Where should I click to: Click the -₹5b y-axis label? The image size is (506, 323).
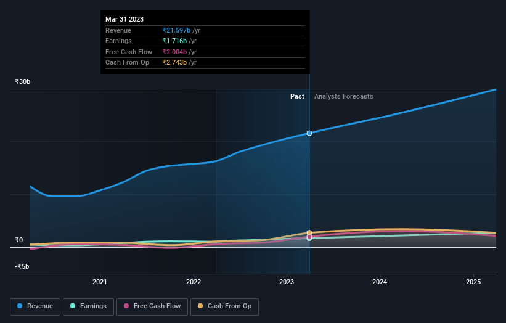click(22, 266)
